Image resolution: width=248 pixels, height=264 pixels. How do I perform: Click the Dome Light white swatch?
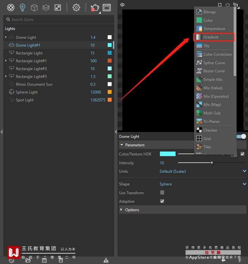point(110,37)
